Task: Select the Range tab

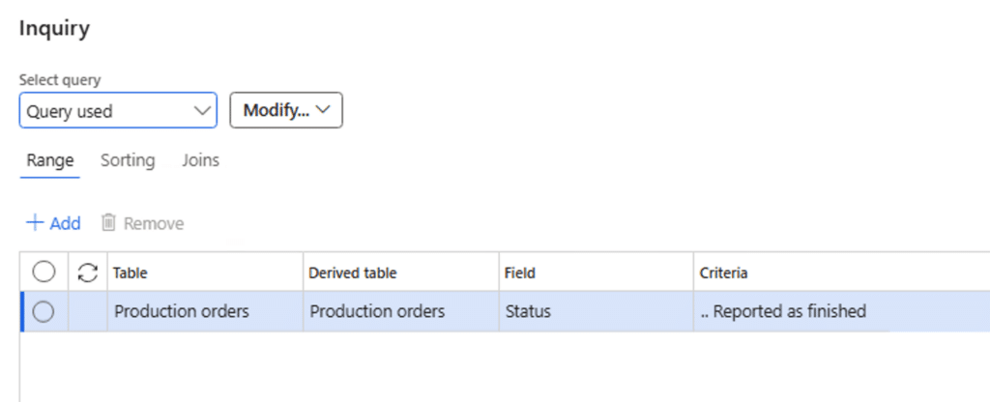Action: coord(50,160)
